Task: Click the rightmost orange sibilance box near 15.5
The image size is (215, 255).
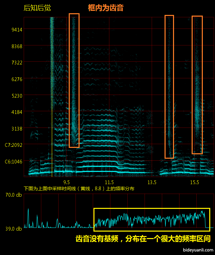Action: click(197, 85)
